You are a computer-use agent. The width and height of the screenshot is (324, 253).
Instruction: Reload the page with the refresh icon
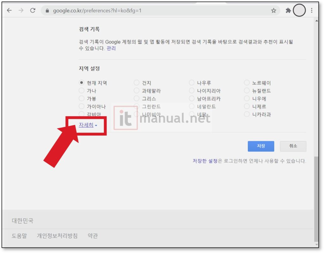coord(33,10)
